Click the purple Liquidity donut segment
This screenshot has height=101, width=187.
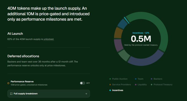118,45
